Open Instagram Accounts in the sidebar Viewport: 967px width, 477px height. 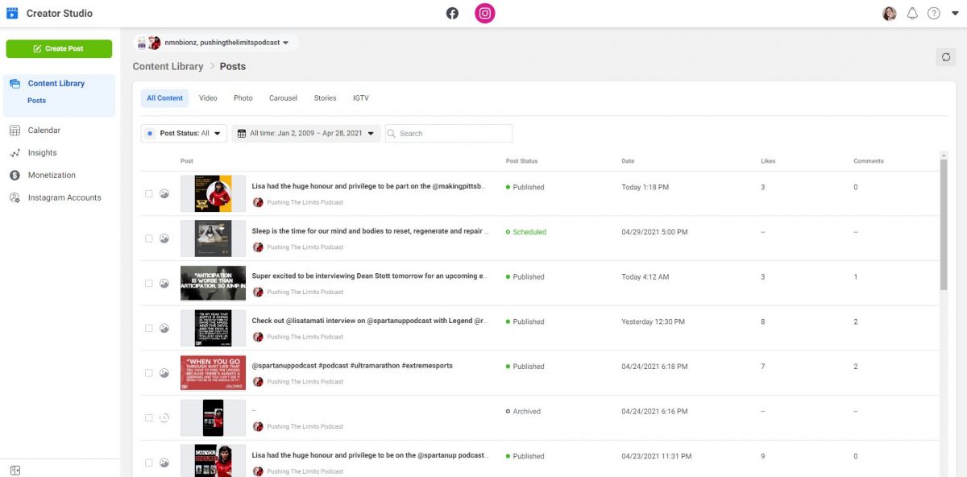tap(64, 198)
